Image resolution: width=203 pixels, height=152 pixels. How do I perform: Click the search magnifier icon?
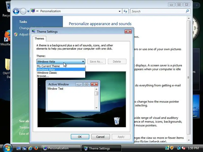point(187,11)
